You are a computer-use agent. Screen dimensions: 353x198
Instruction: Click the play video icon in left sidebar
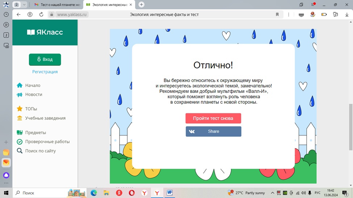(x=6, y=25)
